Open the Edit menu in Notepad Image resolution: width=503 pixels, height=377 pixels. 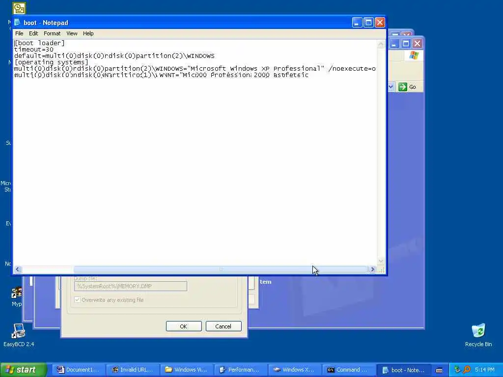coord(33,33)
